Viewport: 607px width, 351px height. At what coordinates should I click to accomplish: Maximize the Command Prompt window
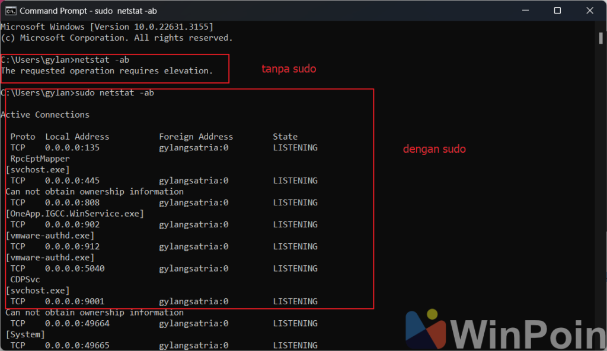[x=557, y=11]
